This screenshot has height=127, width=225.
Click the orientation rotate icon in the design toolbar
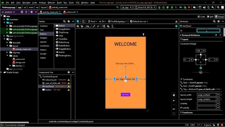tap(83, 22)
